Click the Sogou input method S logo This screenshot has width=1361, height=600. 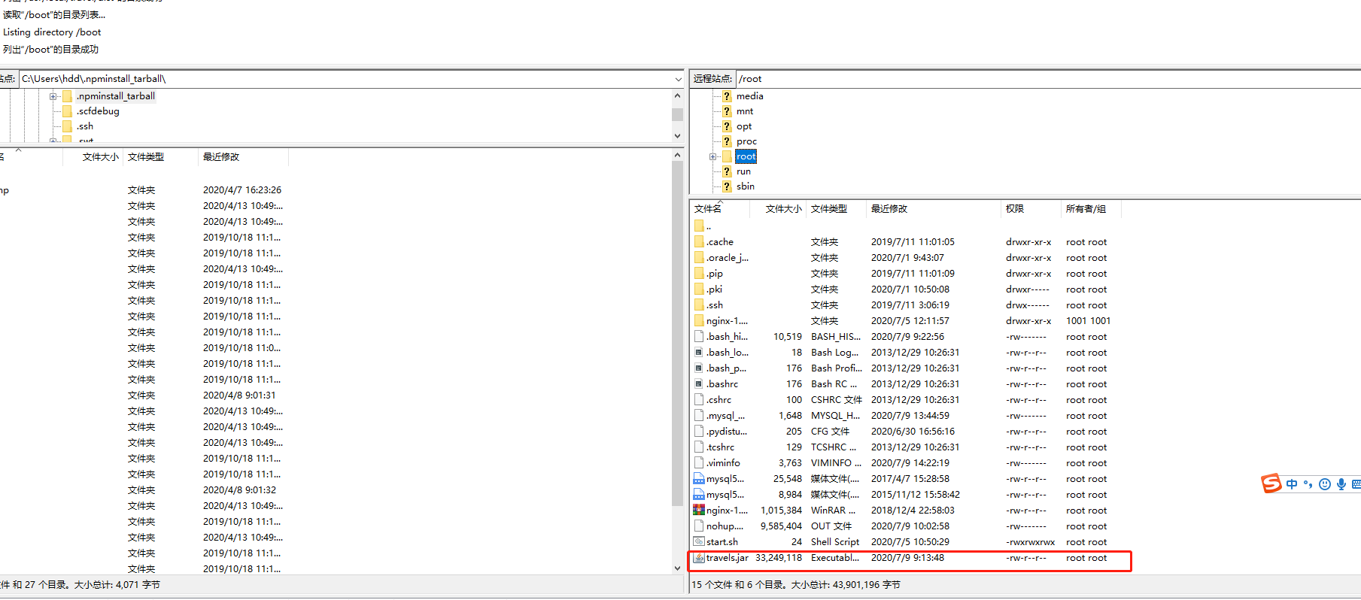tap(1271, 483)
